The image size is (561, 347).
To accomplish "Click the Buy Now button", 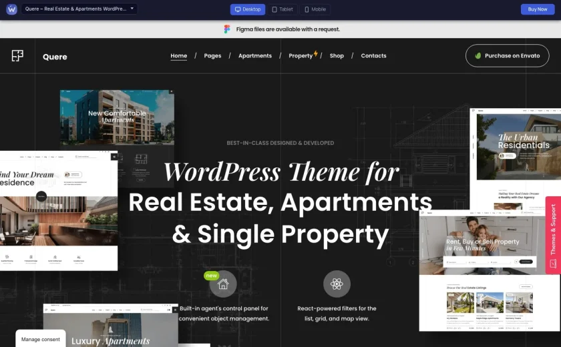I will pyautogui.click(x=538, y=9).
